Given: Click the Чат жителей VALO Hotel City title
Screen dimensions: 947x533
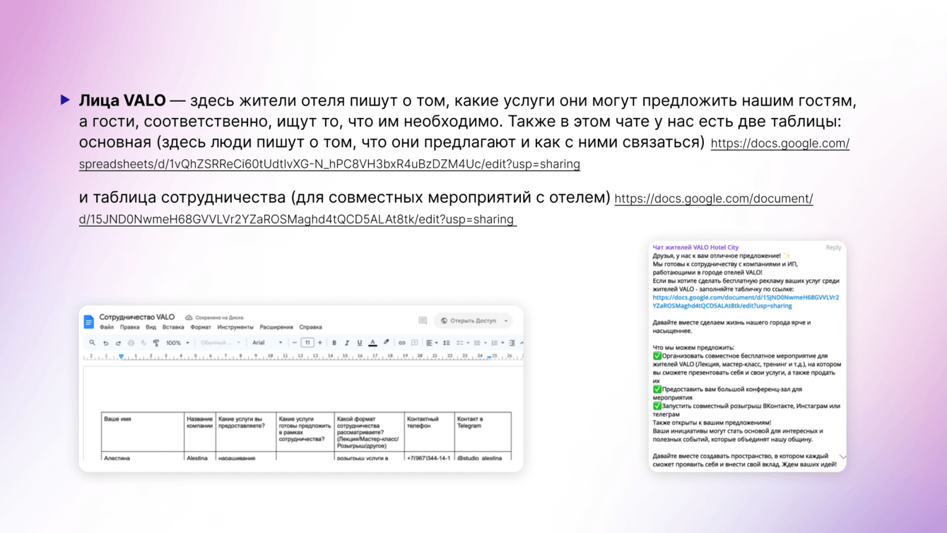Looking at the screenshot, I should coord(695,247).
